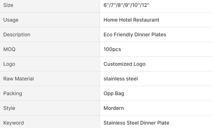
Task: Click the word Home in Usage row
Action: [x=111, y=20]
